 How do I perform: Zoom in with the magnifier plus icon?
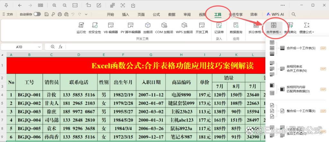(x=54, y=5)
